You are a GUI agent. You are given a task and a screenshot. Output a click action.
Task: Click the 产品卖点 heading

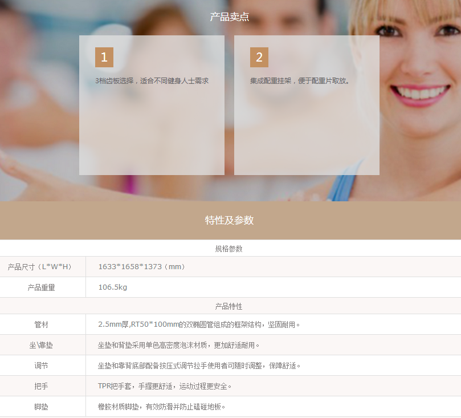(230, 17)
